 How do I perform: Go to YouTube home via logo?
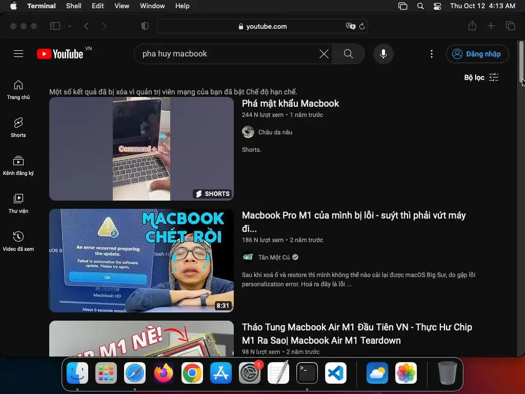coord(60,53)
